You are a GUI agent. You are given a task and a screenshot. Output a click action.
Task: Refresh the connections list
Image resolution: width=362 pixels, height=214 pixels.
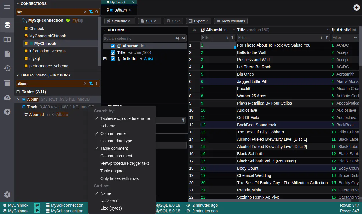pyautogui.click(x=97, y=12)
